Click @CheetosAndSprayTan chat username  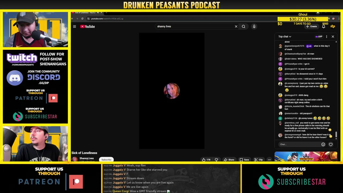pyautogui.click(x=295, y=54)
